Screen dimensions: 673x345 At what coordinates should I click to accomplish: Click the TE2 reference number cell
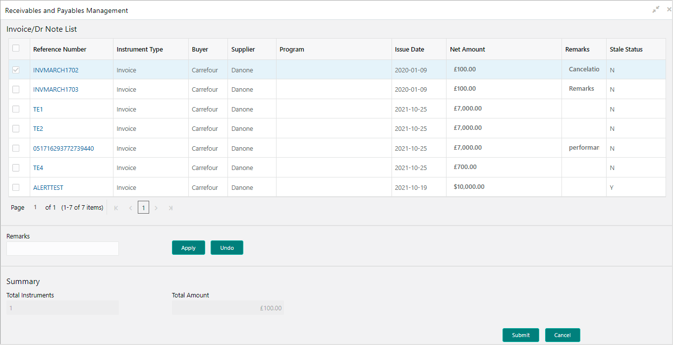pyautogui.click(x=71, y=128)
